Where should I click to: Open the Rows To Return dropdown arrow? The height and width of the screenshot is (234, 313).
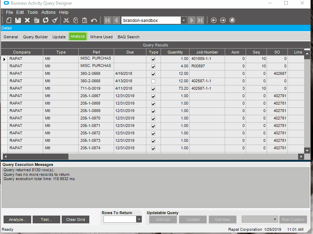coord(139,219)
